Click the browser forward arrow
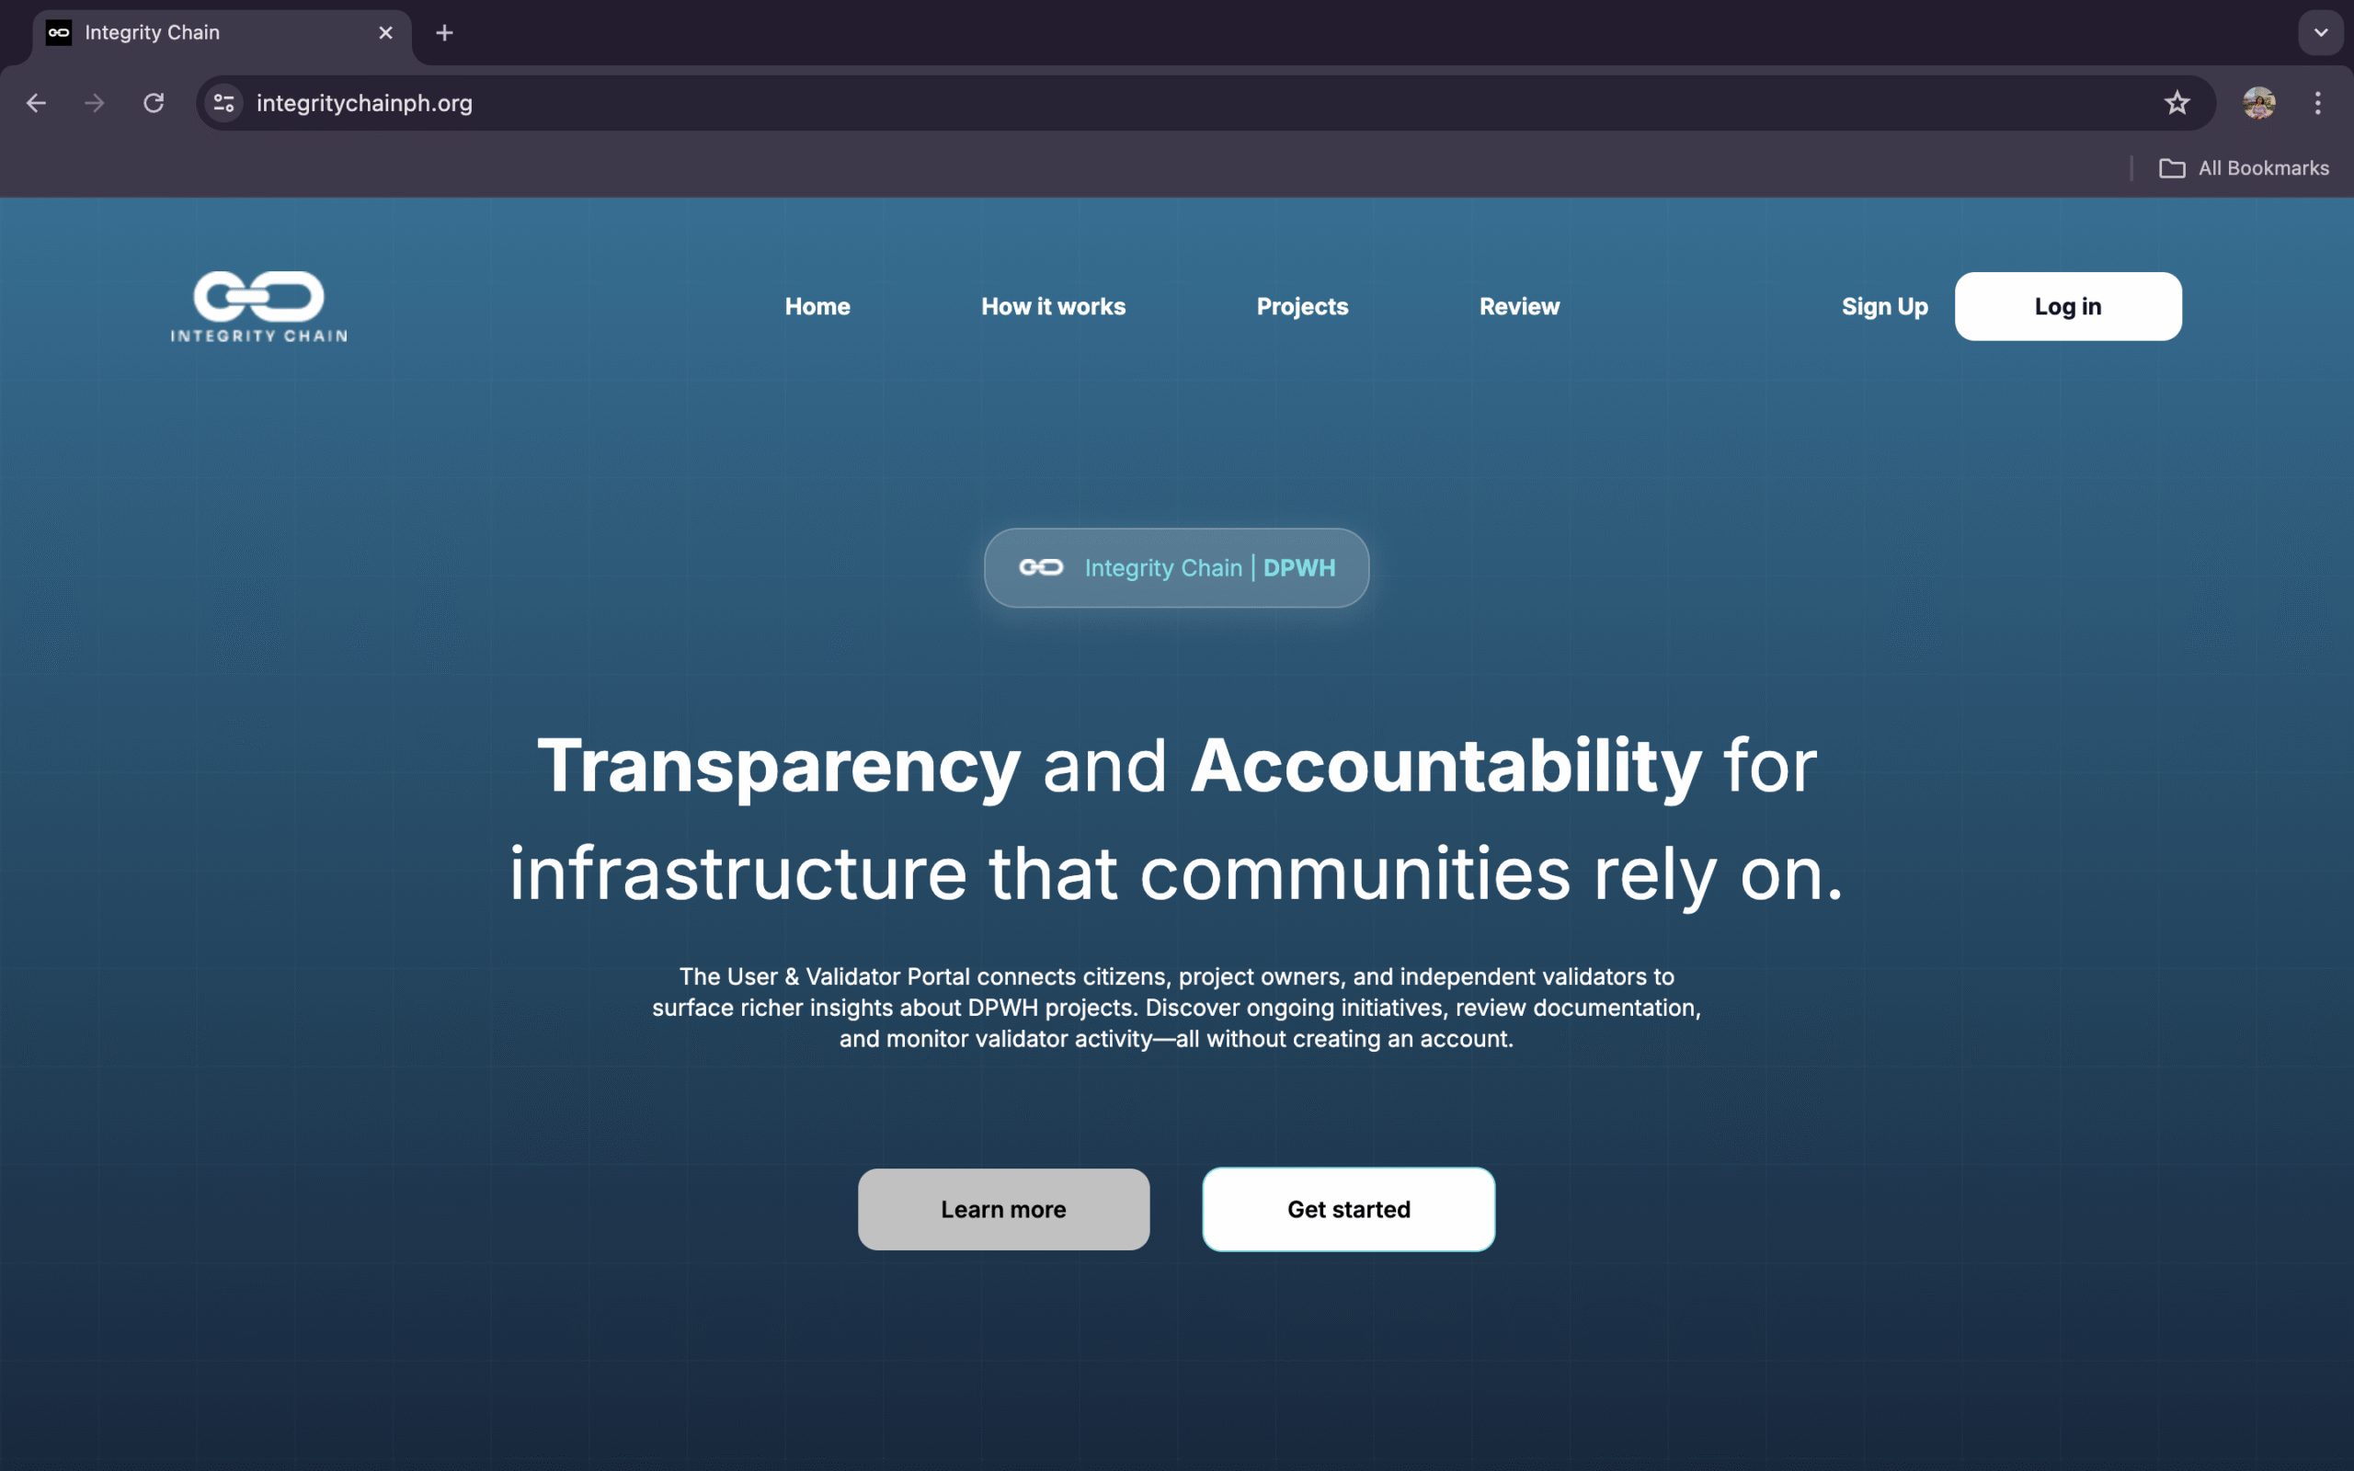Viewport: 2354px width, 1471px height. pyautogui.click(x=95, y=103)
